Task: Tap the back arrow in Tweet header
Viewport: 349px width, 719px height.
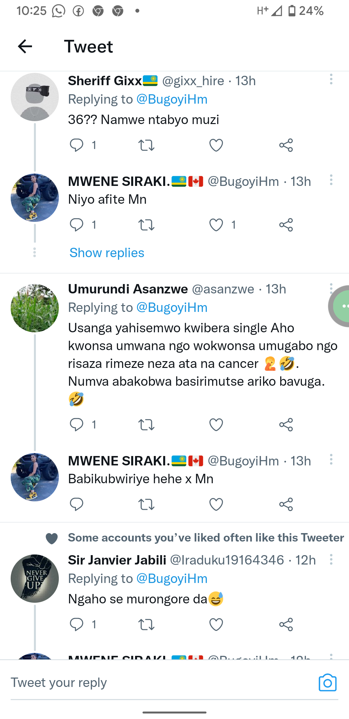Action: 25,46
